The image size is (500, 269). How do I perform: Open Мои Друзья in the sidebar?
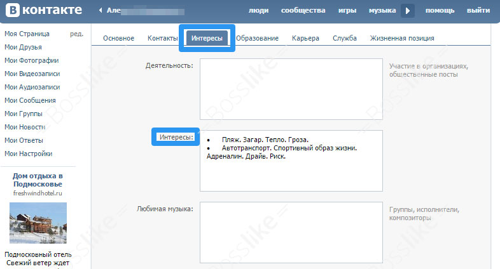[23, 47]
